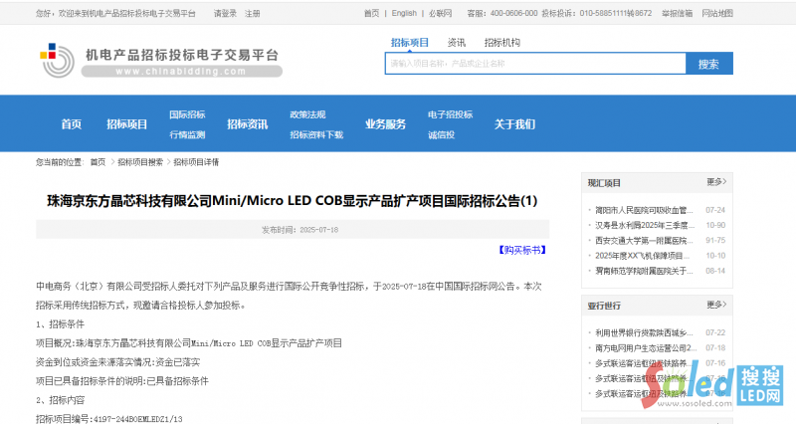Go to 业务服务 in the navigation bar
Image resolution: width=796 pixels, height=424 pixels.
[385, 124]
